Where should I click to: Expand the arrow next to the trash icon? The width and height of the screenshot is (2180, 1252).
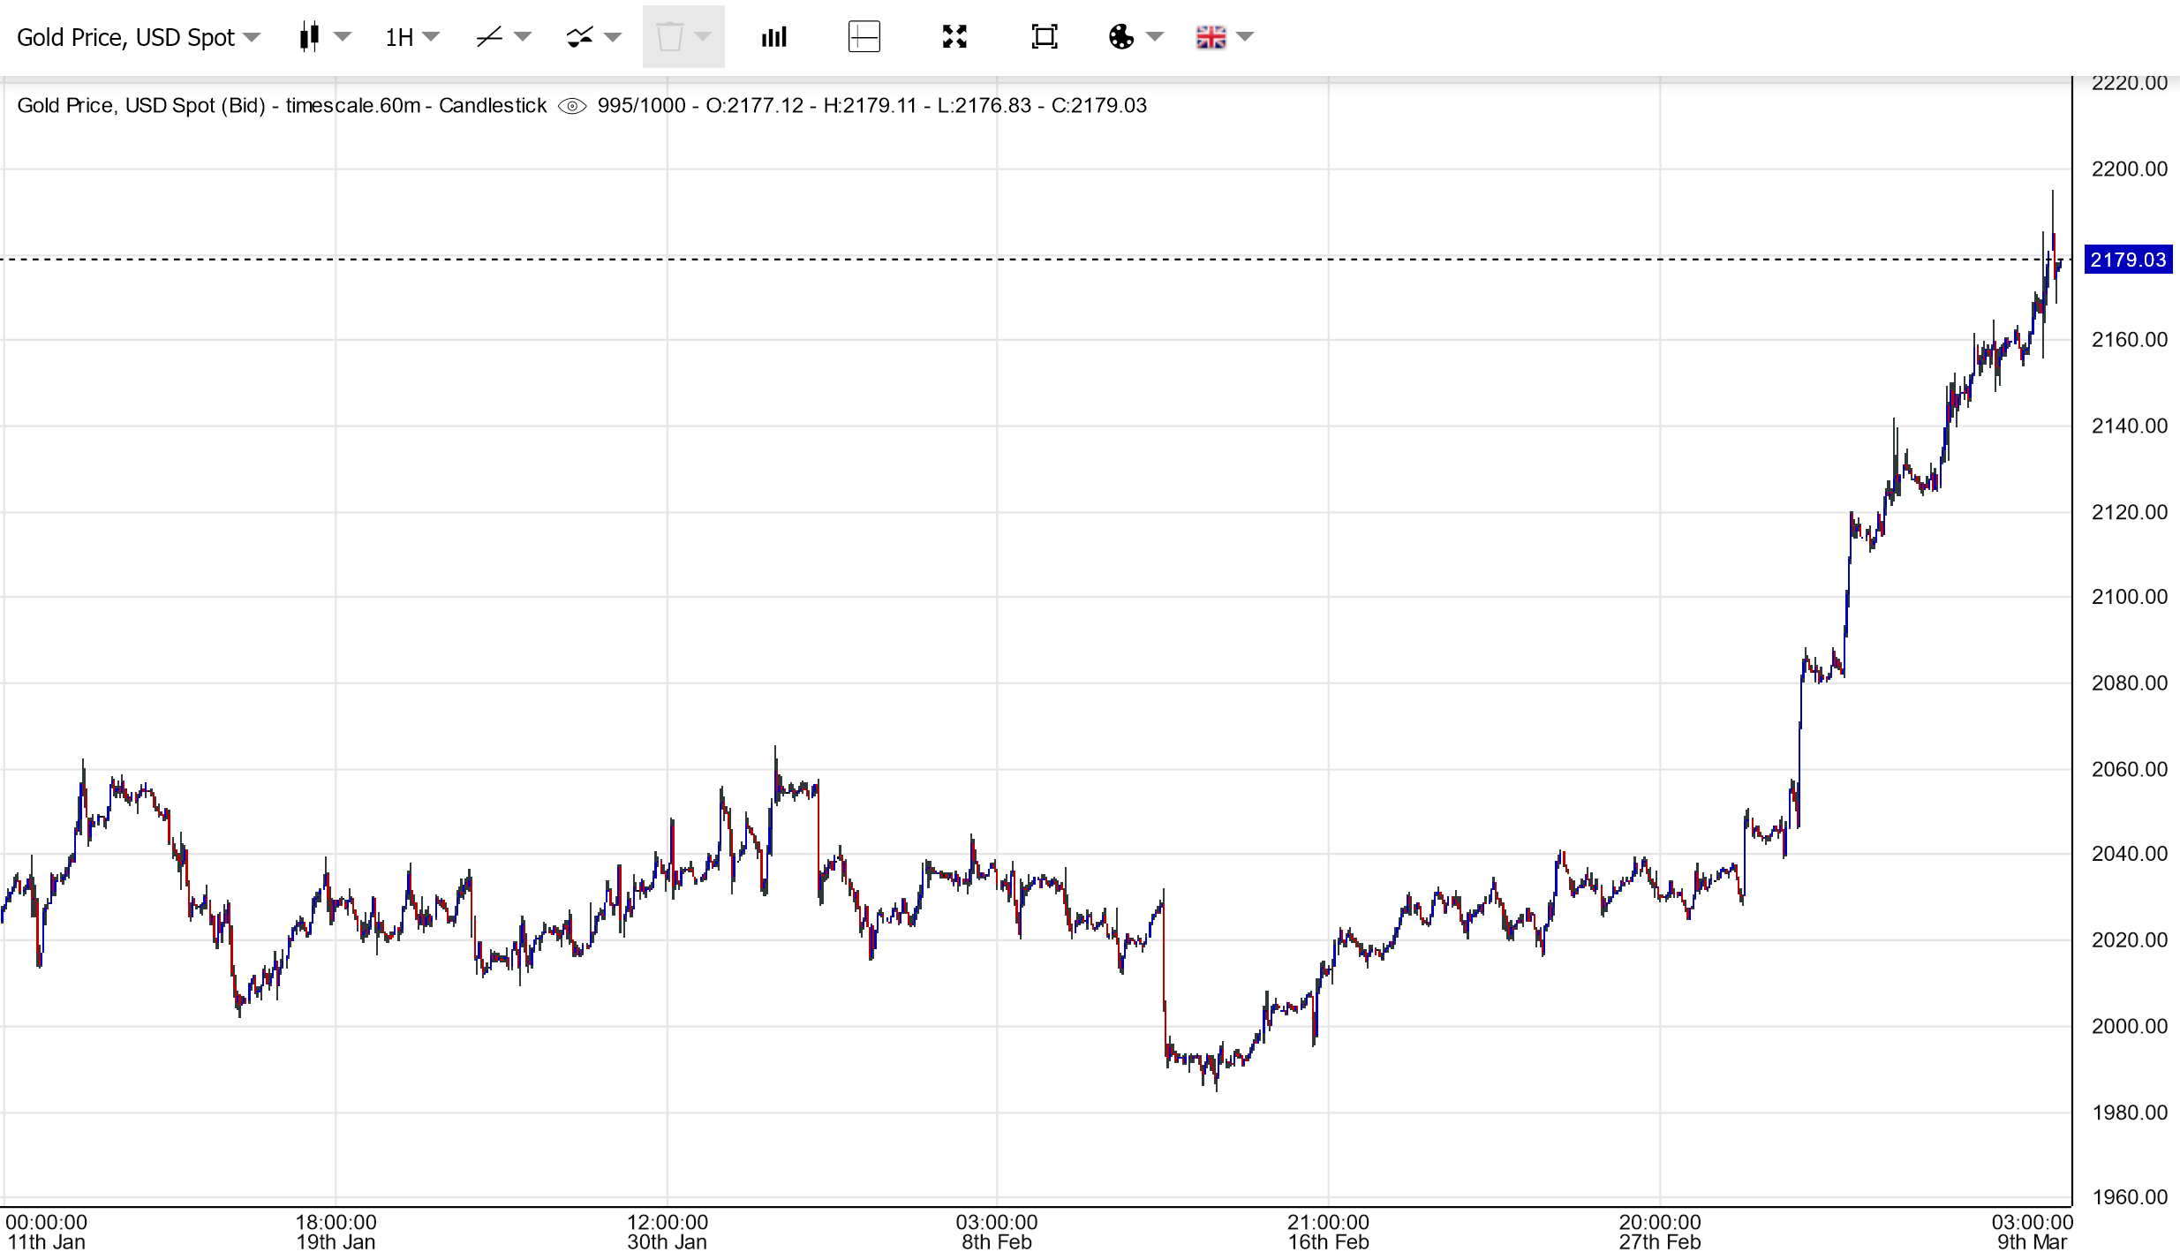pos(703,37)
